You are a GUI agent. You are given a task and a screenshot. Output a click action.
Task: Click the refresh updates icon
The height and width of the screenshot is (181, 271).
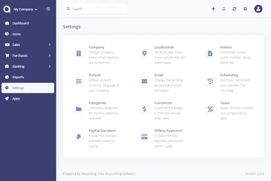234,9
